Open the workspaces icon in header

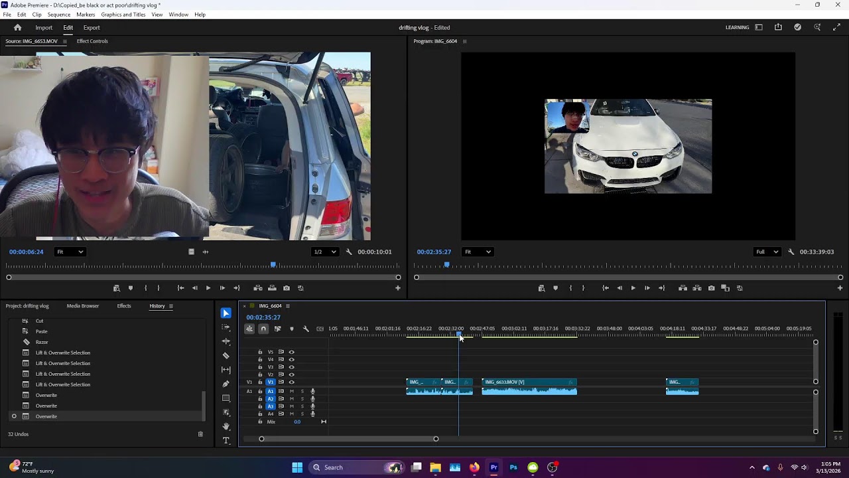coord(759,27)
